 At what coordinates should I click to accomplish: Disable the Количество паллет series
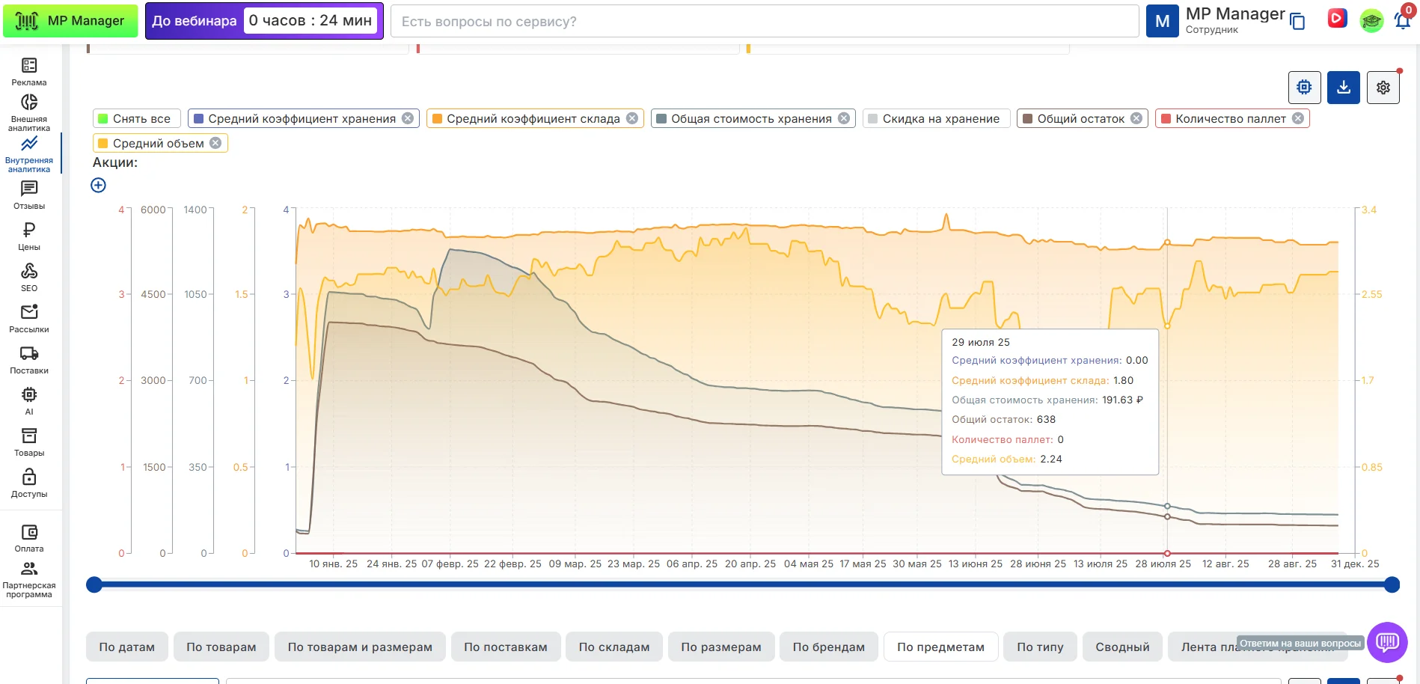(x=1298, y=118)
